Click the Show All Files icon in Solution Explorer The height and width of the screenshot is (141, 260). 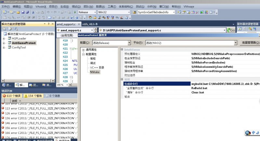coord(10,29)
